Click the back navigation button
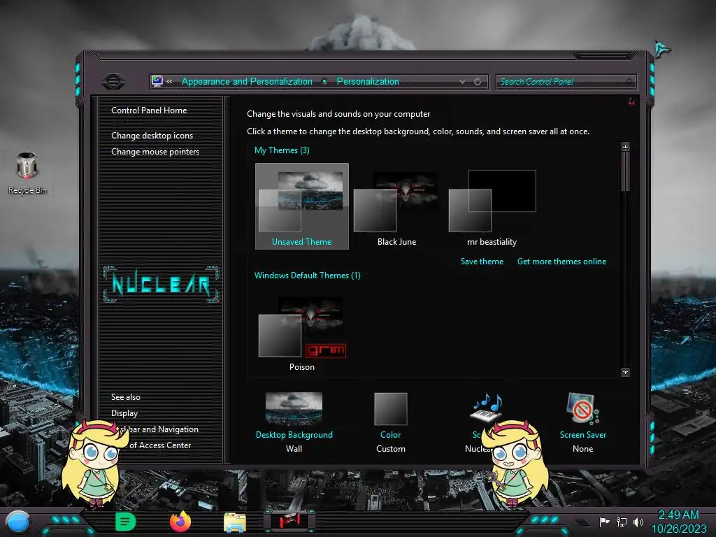 pos(113,82)
